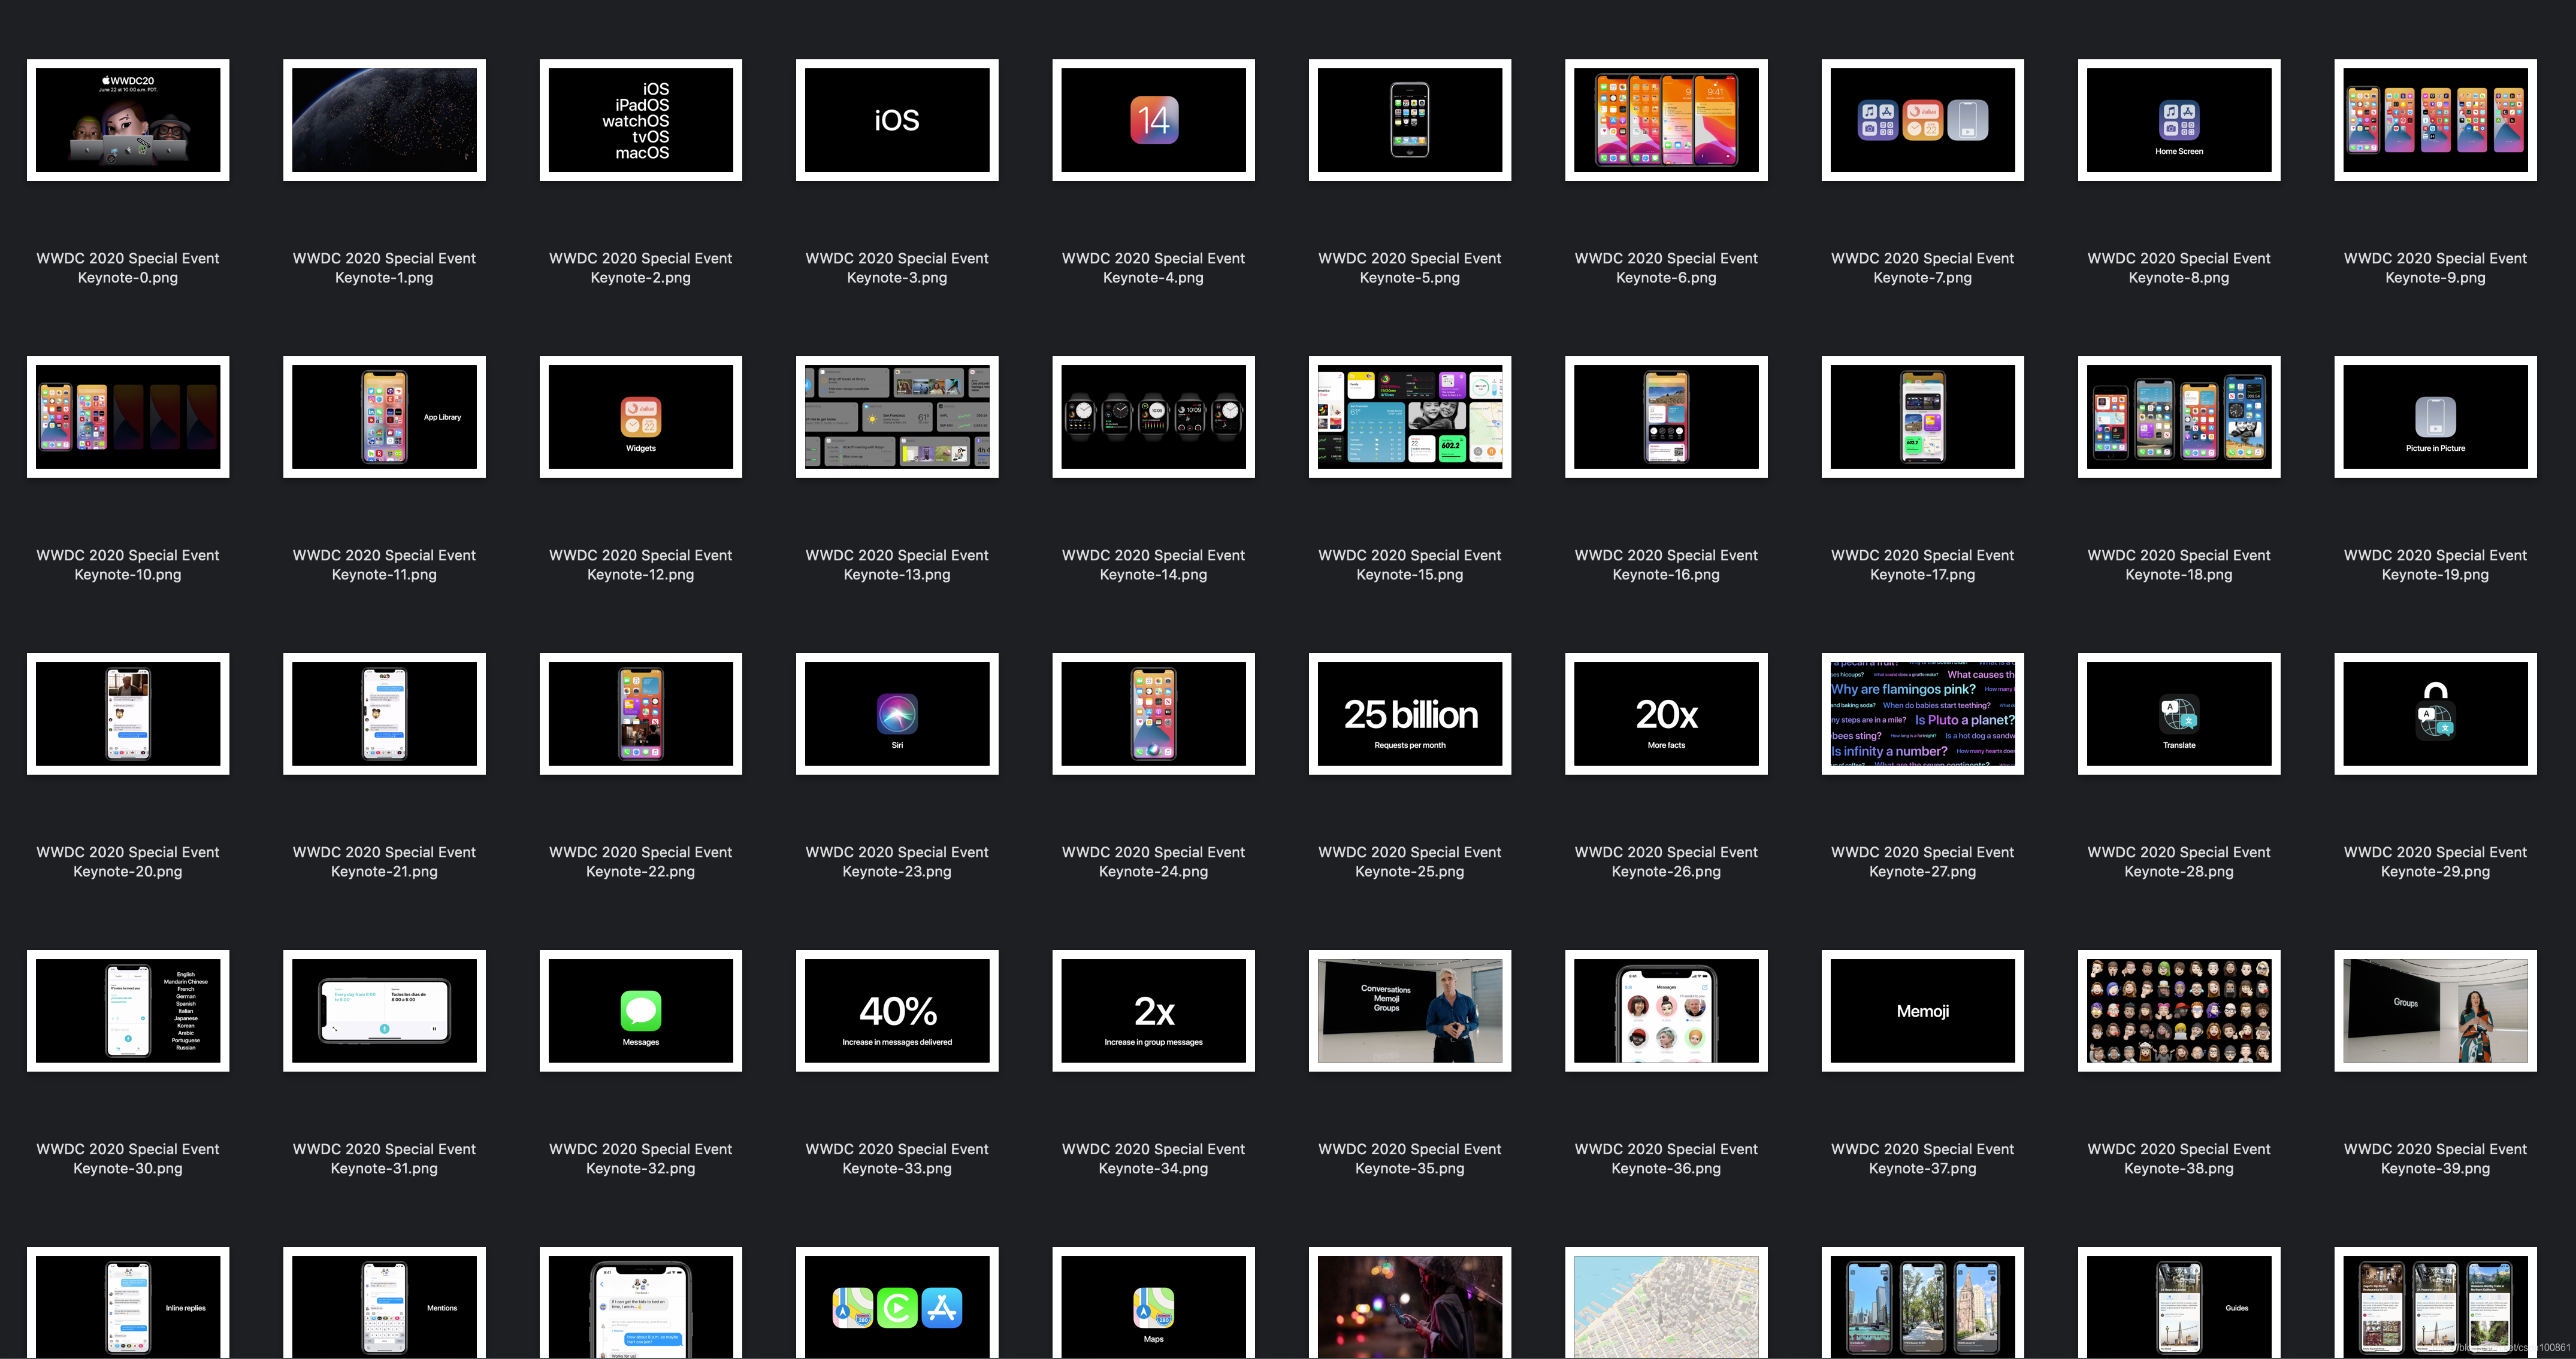Select the Keynote-31.png landscape iPhone thumbnail

tap(384, 1010)
